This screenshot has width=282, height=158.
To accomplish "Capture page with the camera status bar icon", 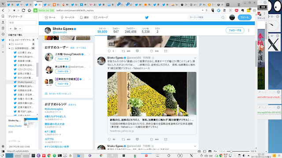I will click(x=199, y=151).
